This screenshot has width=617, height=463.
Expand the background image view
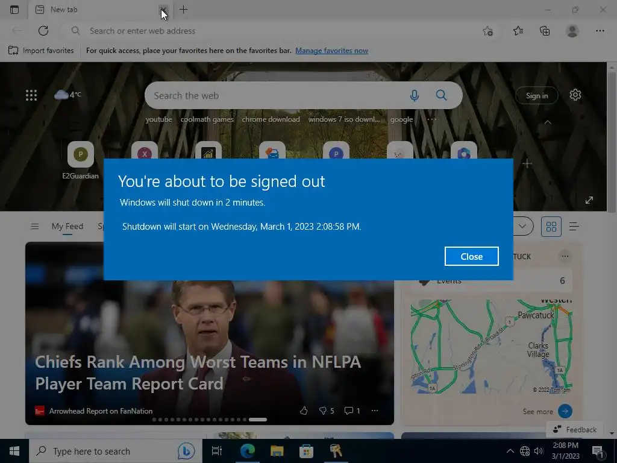pos(589,200)
